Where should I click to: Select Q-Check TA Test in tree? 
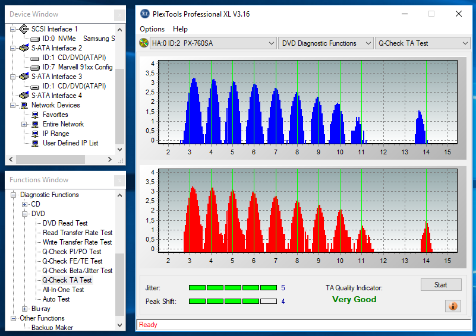(67, 280)
